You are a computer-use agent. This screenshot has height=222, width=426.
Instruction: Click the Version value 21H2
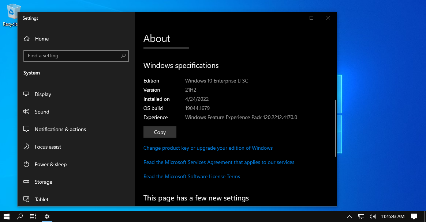[x=191, y=90]
